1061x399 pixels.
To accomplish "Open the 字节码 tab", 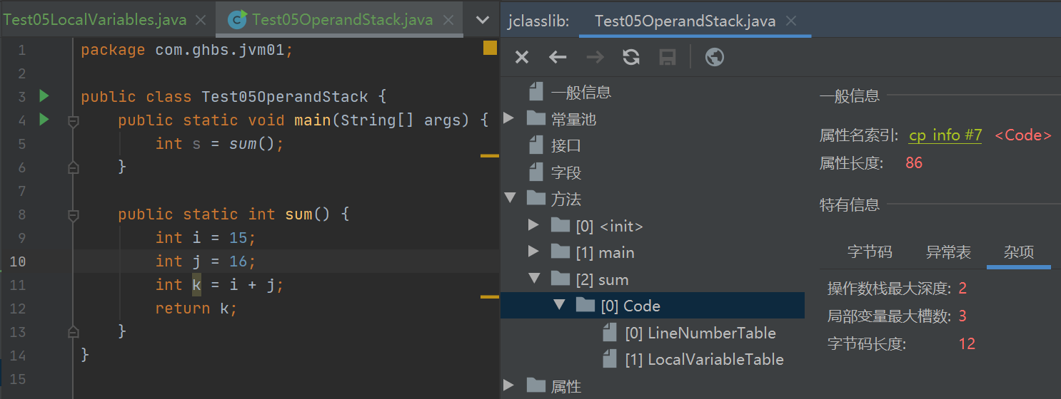I will click(x=870, y=252).
